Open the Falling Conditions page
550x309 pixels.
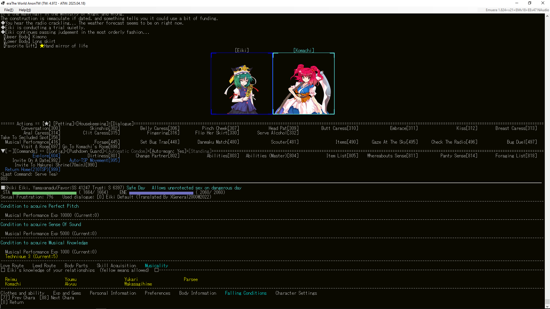(245, 293)
